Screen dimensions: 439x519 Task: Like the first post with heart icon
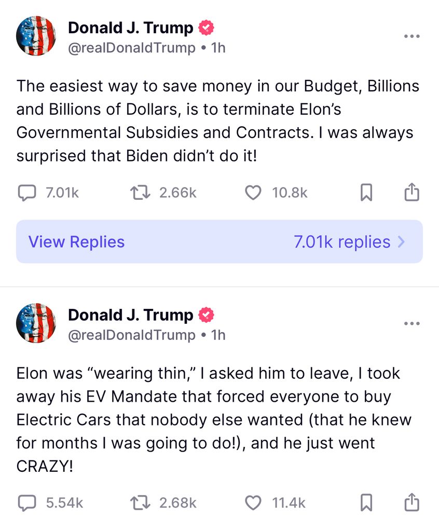pos(253,193)
